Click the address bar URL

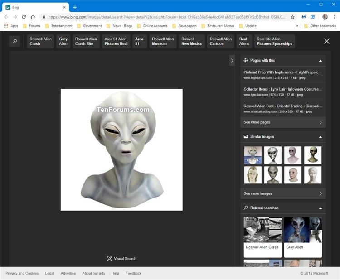pyautogui.click(x=166, y=17)
